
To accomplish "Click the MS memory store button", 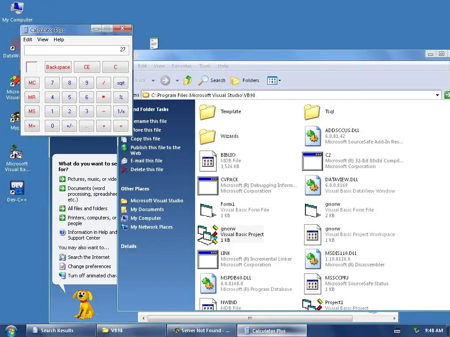I will click(32, 111).
